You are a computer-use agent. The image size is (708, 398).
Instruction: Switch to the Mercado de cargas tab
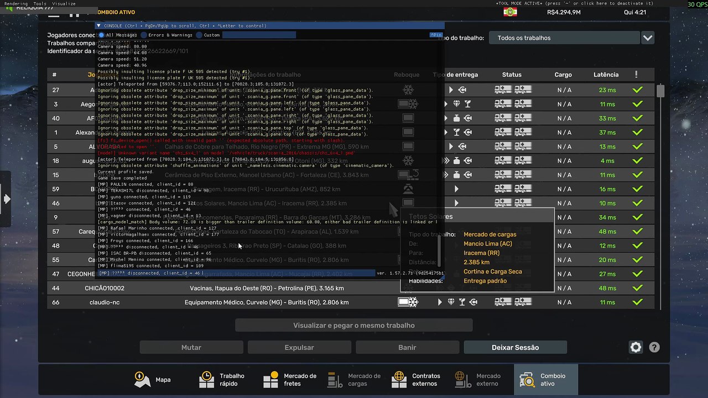[355, 380]
